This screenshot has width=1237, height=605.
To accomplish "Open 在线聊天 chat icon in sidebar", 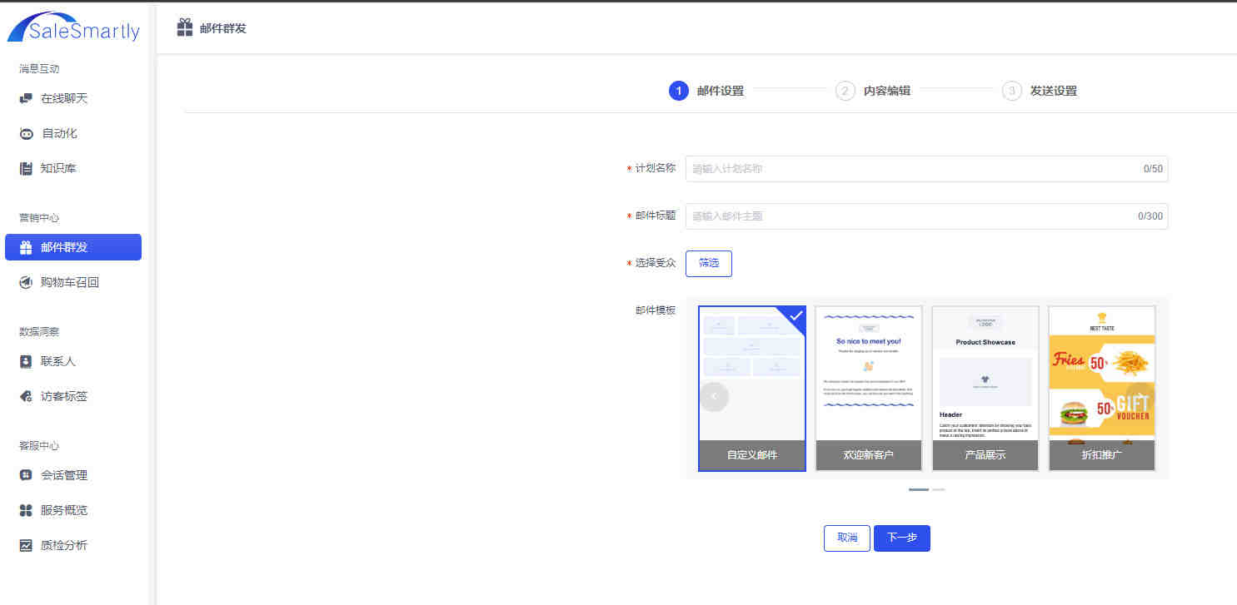I will pyautogui.click(x=26, y=98).
